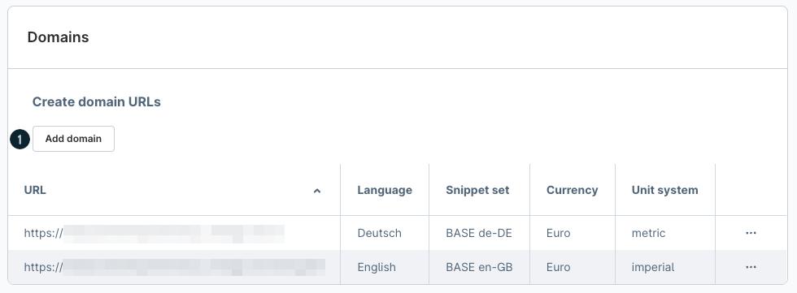The width and height of the screenshot is (797, 293).
Task: Click the Snippet set column header
Action: point(477,190)
